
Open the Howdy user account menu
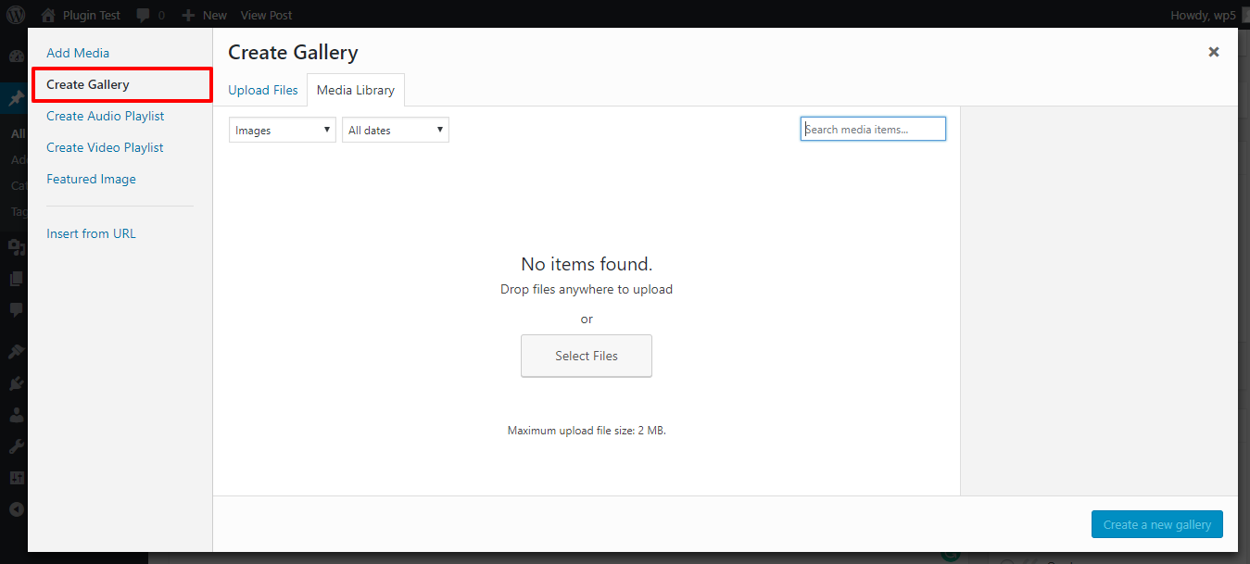pos(1210,15)
